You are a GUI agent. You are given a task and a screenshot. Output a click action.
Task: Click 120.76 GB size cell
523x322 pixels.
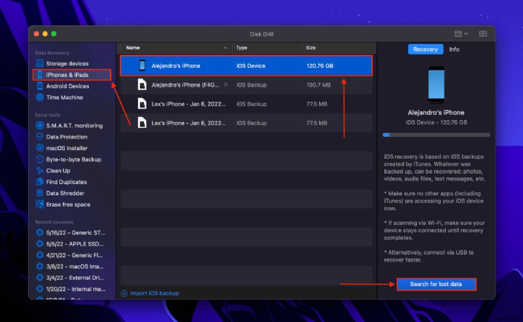[x=320, y=66]
